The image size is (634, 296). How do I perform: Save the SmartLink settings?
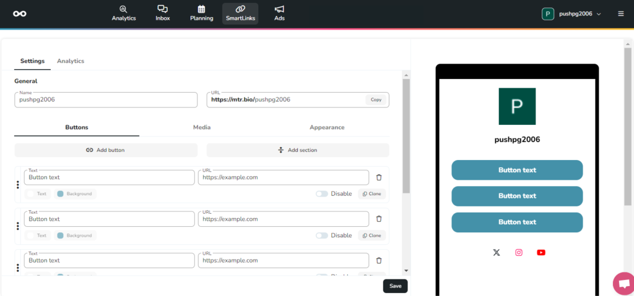[x=396, y=286]
